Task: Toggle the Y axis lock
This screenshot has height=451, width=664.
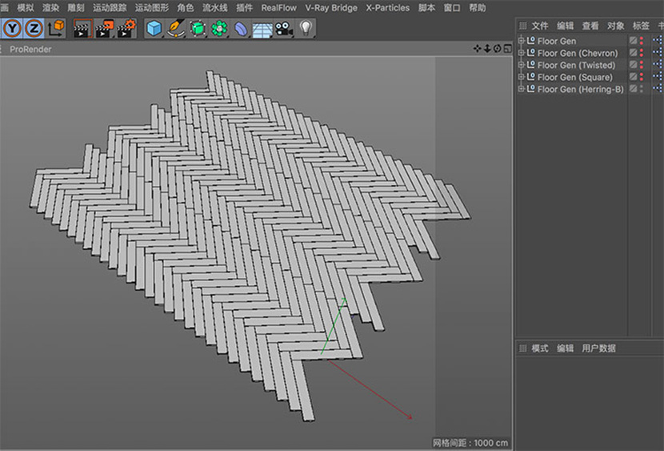Action: click(12, 28)
